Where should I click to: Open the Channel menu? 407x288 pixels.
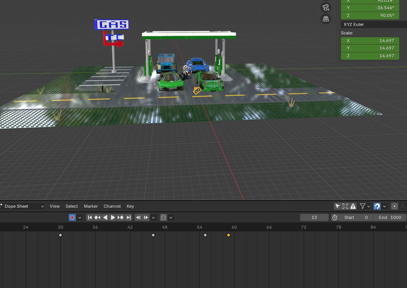click(112, 207)
